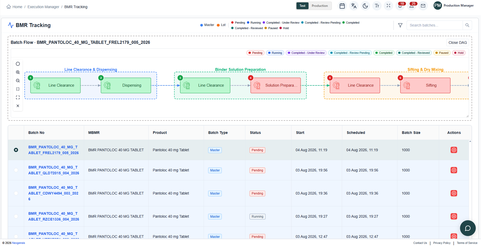Toggle the Paused DAG legend chip
Image resolution: width=481 pixels, height=246 pixels.
click(442, 53)
